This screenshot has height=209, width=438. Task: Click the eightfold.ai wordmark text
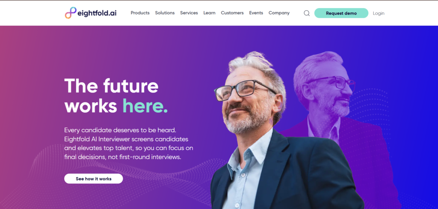coord(97,13)
